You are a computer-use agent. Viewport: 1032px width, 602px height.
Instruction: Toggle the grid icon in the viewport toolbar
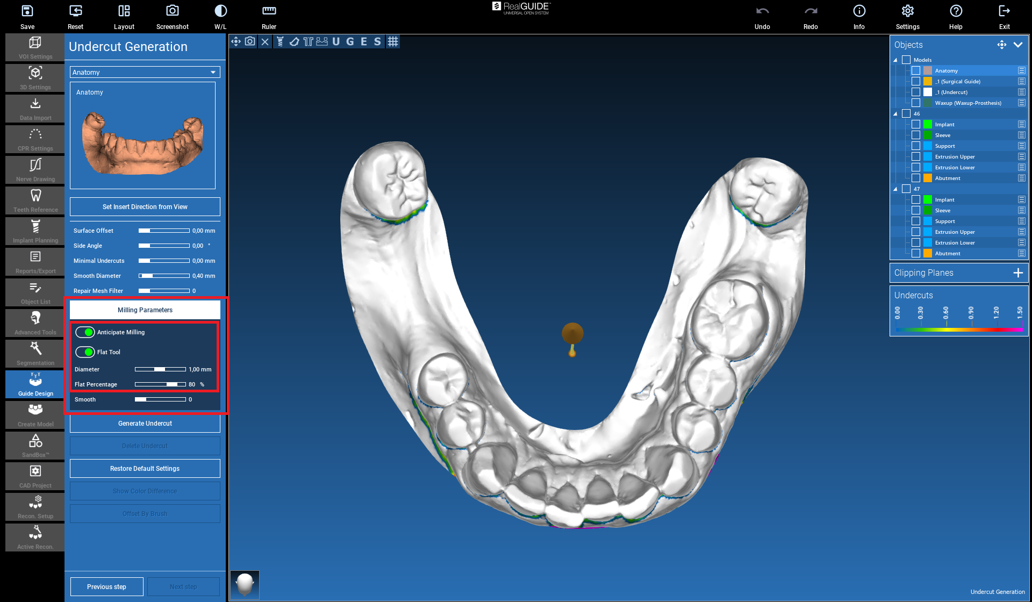[393, 41]
